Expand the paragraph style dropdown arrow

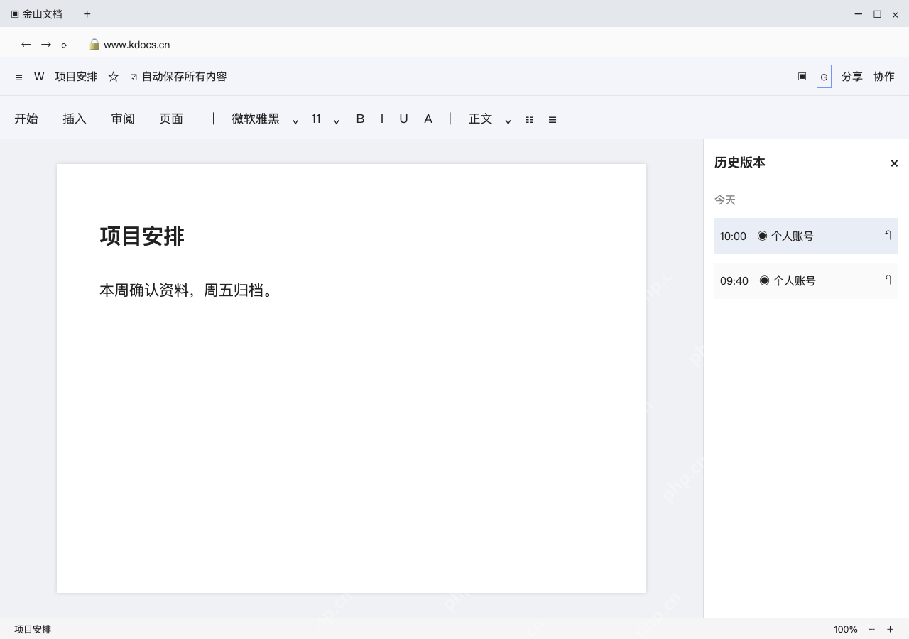click(508, 121)
